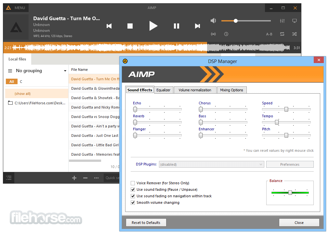This screenshot has height=234, width=329.
Task: Remove files with the minus icon
Action: tap(85, 178)
